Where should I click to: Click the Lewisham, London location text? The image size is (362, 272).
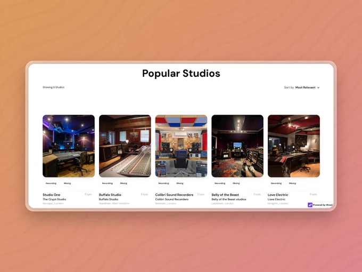(223, 204)
